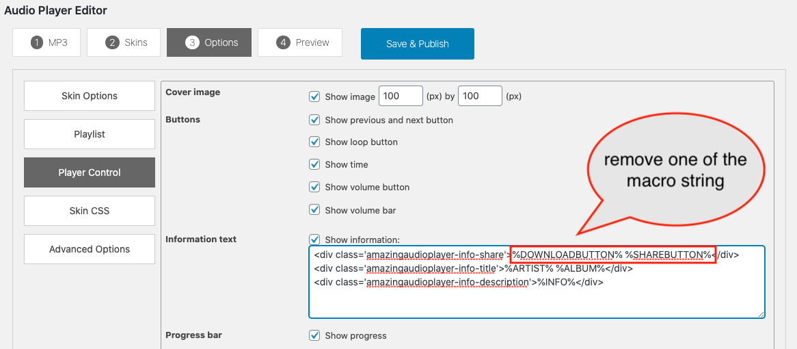The width and height of the screenshot is (797, 349).
Task: Open the Skin CSS section
Action: pyautogui.click(x=90, y=211)
